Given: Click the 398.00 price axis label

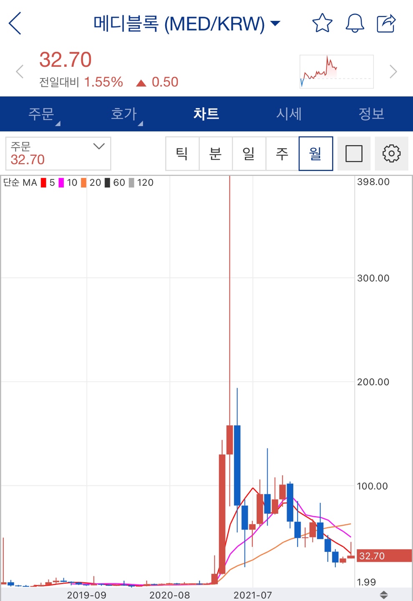Looking at the screenshot, I should coord(373,182).
